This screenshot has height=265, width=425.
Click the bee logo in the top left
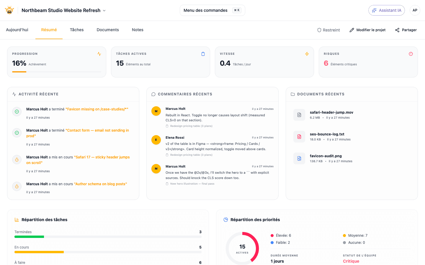[x=9, y=10]
